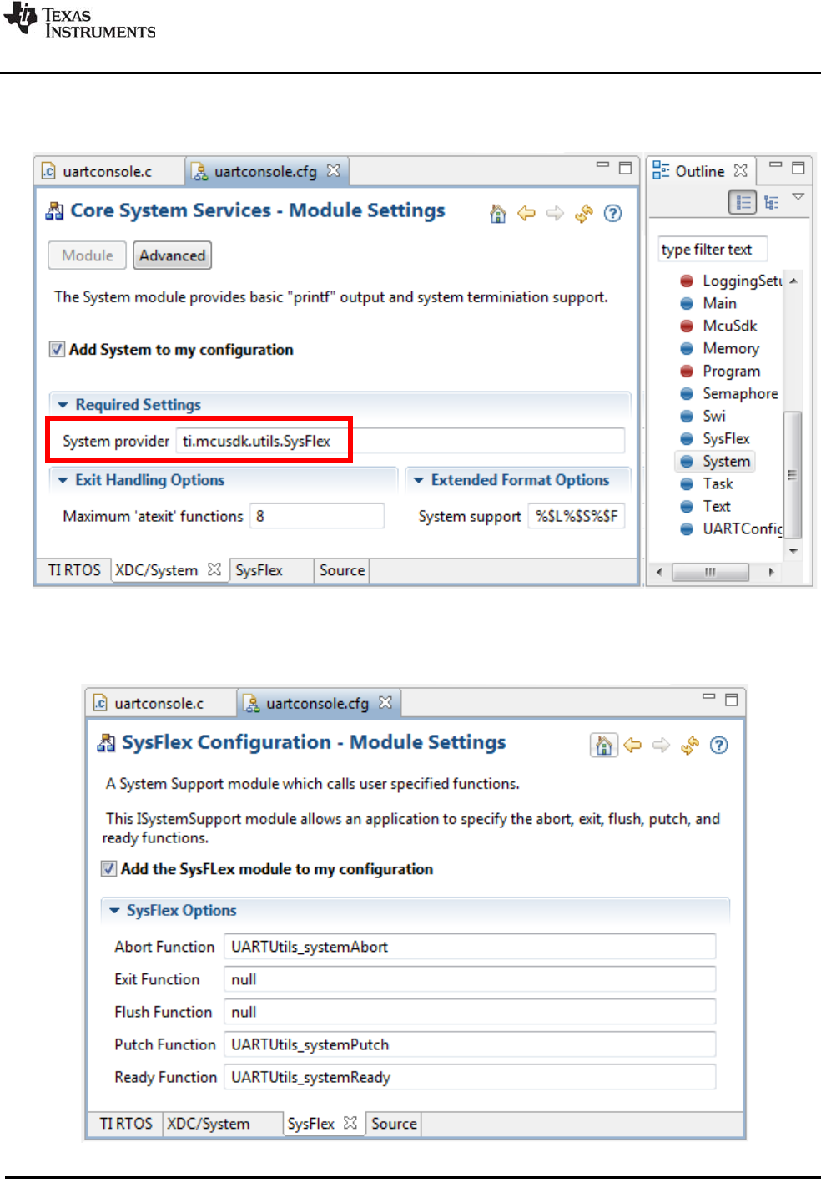
Task: Collapse the Extended Format Options section
Action: (x=419, y=480)
